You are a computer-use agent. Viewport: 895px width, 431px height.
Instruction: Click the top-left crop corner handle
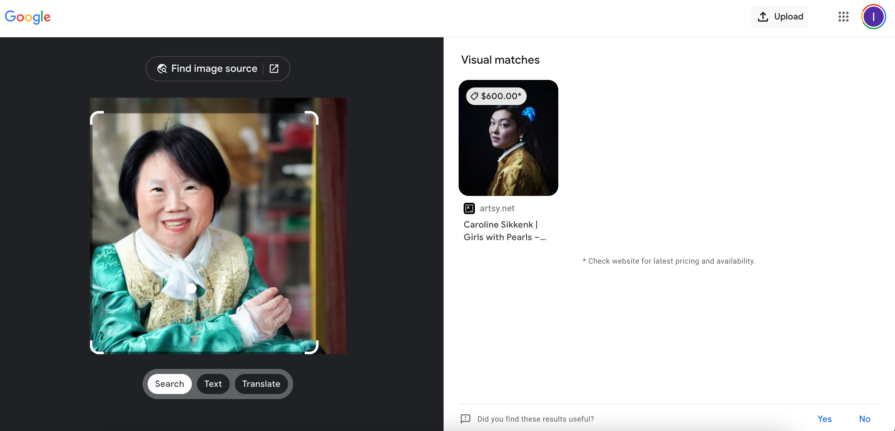(96, 117)
